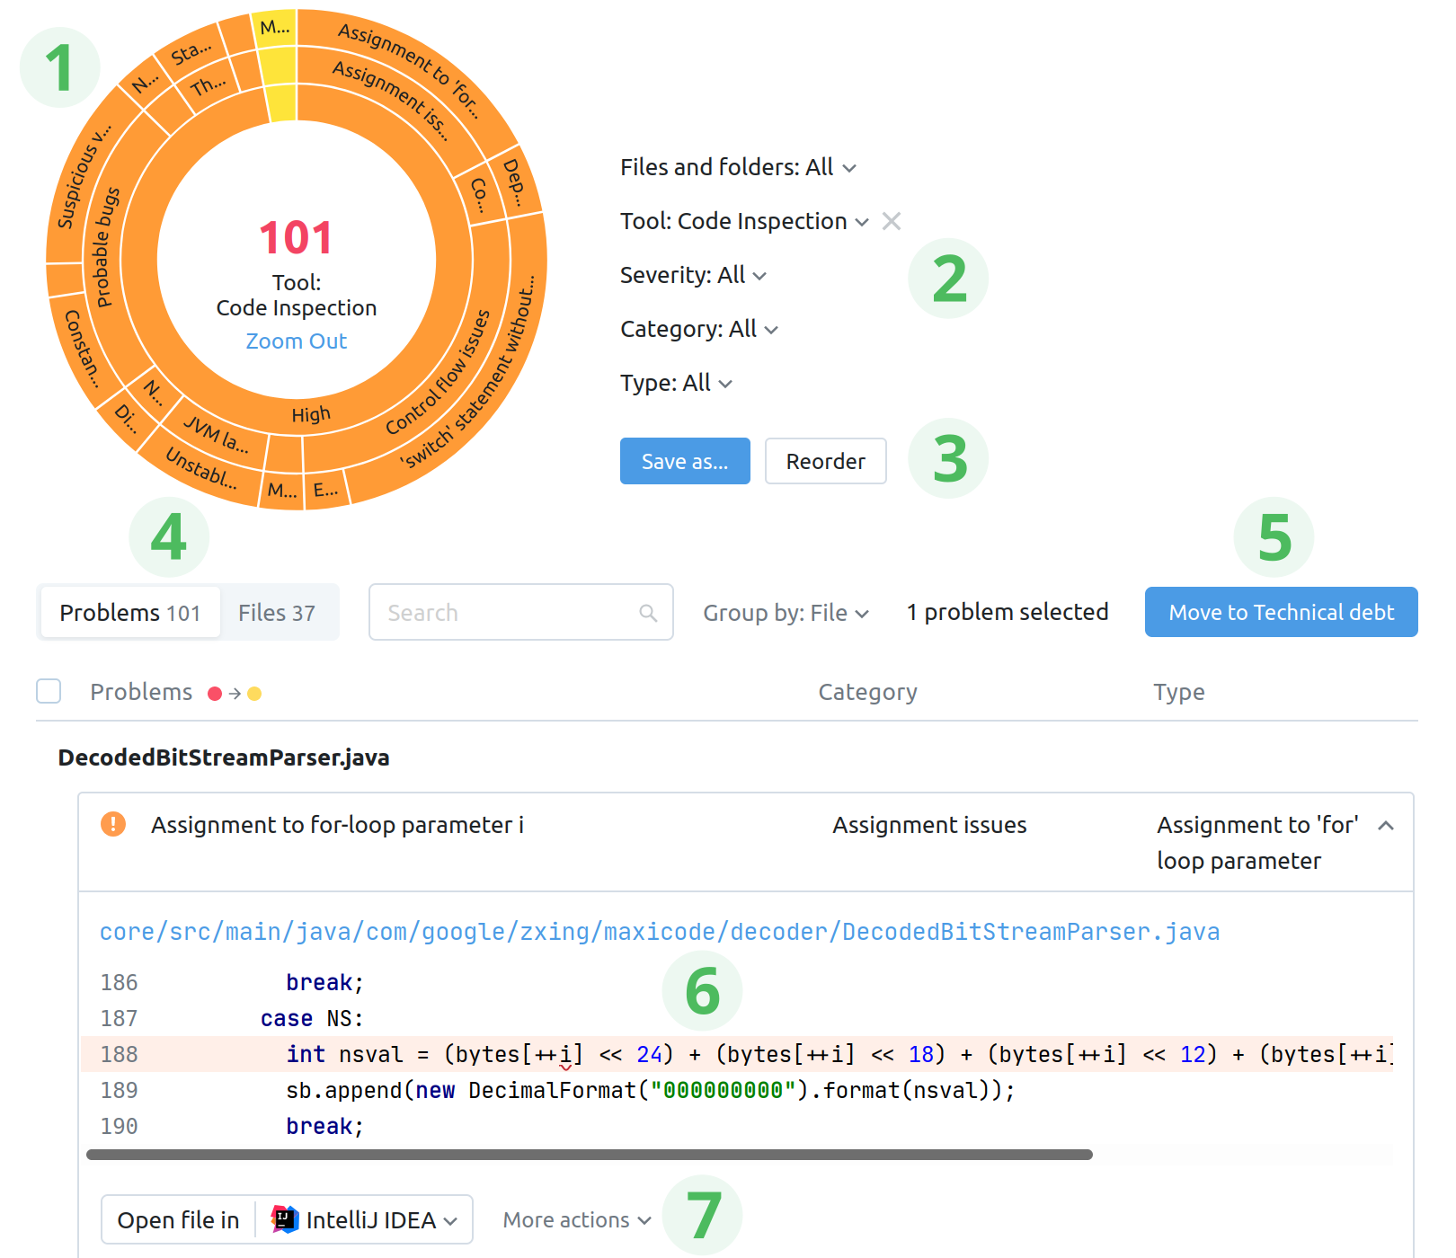This screenshot has height=1258, width=1456.
Task: Click 'Assignment to for-loop parameter i' problem title
Action: [337, 825]
